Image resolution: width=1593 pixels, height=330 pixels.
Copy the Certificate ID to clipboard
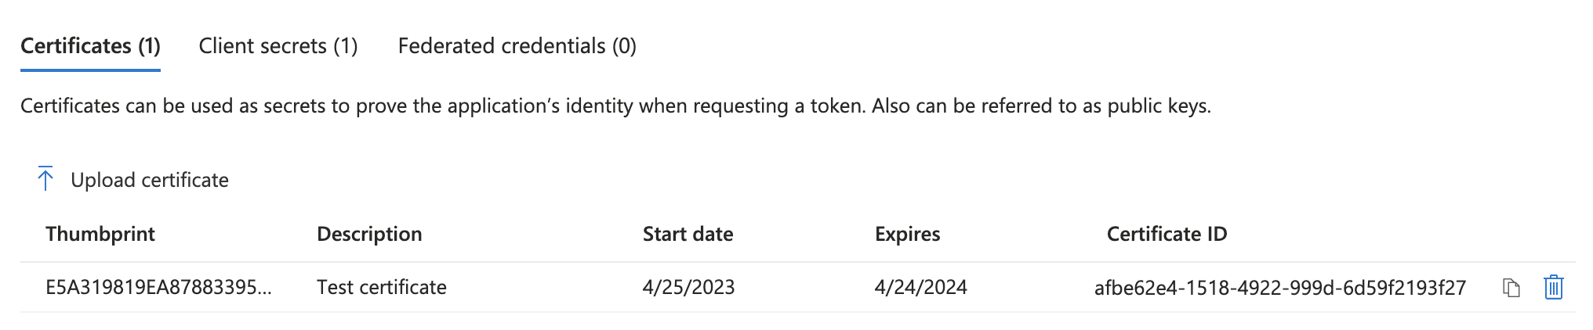(x=1511, y=288)
